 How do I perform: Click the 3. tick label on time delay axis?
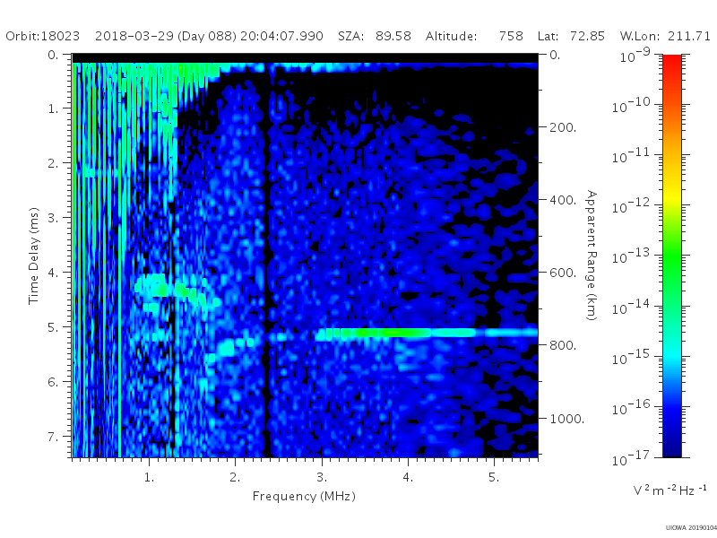(53, 218)
